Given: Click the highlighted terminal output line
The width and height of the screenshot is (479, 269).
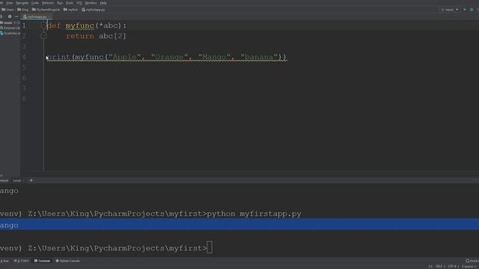Looking at the screenshot, I should pyautogui.click(x=239, y=224).
